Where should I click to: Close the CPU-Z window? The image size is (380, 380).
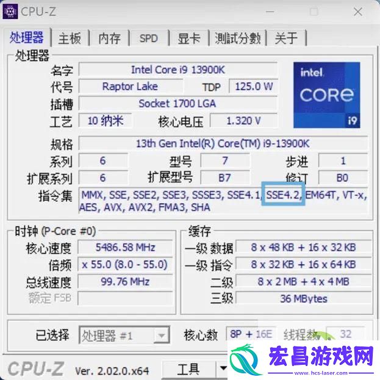(x=358, y=12)
